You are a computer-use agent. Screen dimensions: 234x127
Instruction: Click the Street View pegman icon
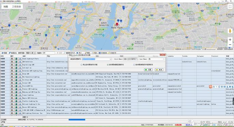230,31
